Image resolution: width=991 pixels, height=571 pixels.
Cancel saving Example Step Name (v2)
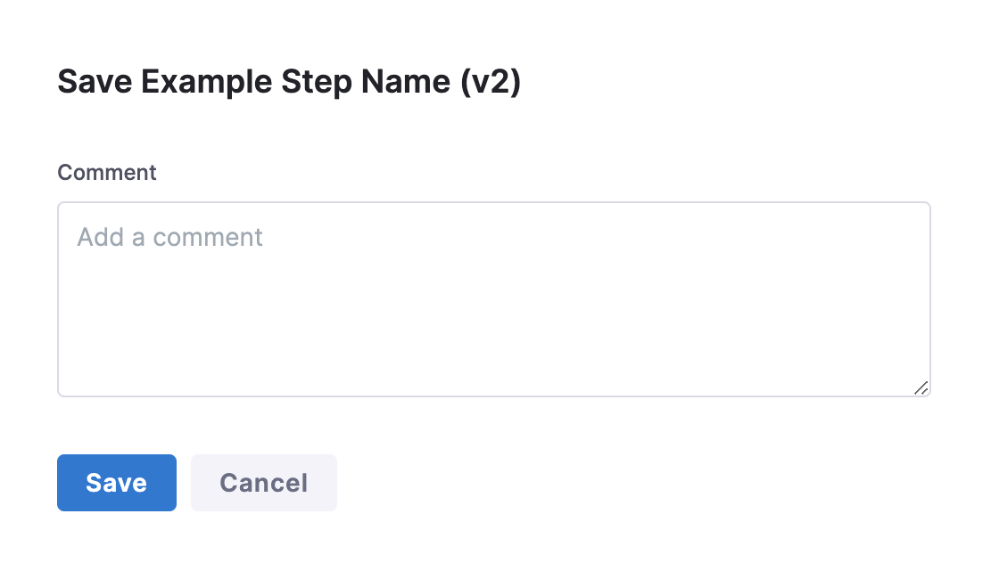pos(264,483)
